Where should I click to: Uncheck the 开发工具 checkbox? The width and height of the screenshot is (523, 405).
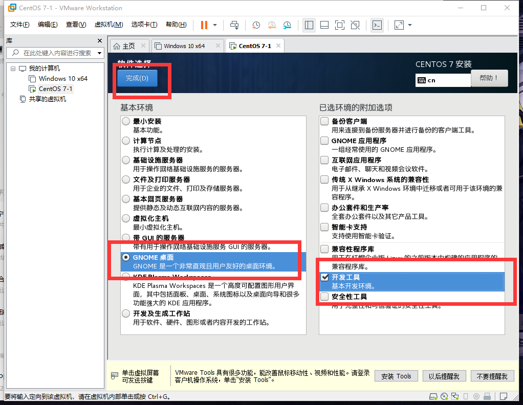point(324,277)
